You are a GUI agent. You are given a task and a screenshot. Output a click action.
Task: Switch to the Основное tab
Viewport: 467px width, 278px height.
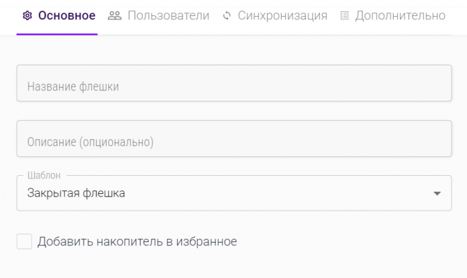[66, 15]
